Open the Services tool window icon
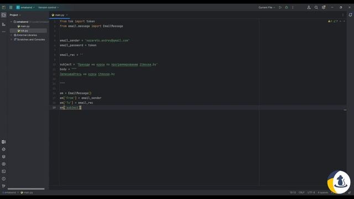The image size is (354, 199). click(4, 164)
